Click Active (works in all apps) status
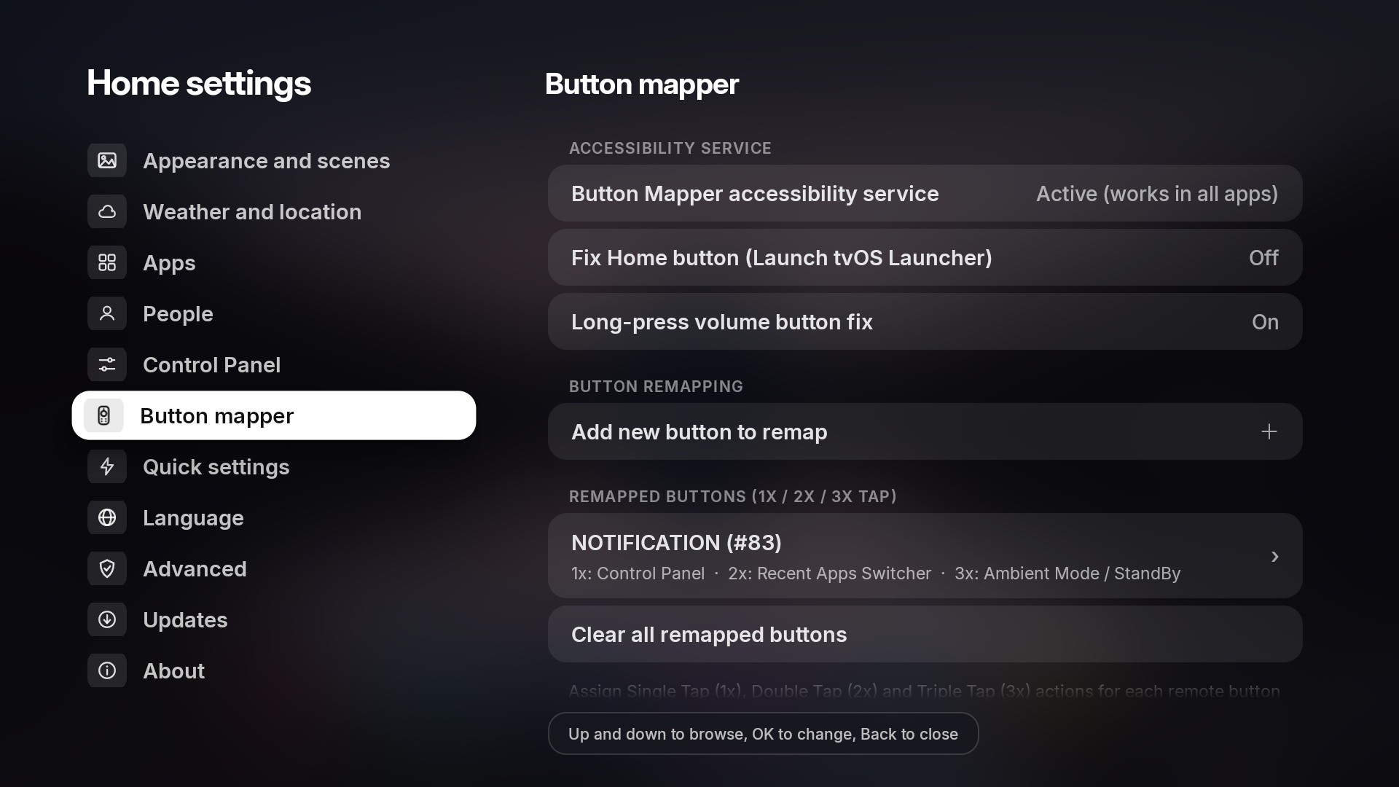Viewport: 1399px width, 787px height. 1157,194
